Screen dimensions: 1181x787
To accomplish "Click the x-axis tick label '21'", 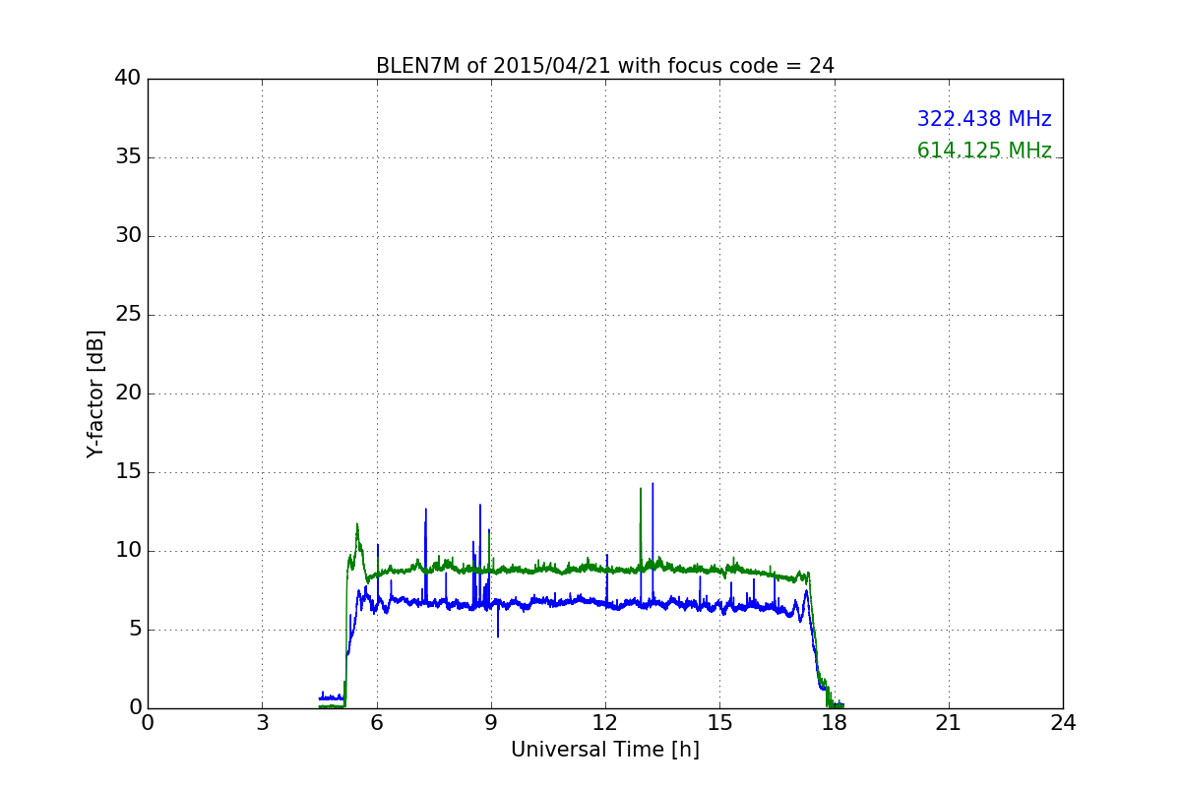I will tap(949, 723).
